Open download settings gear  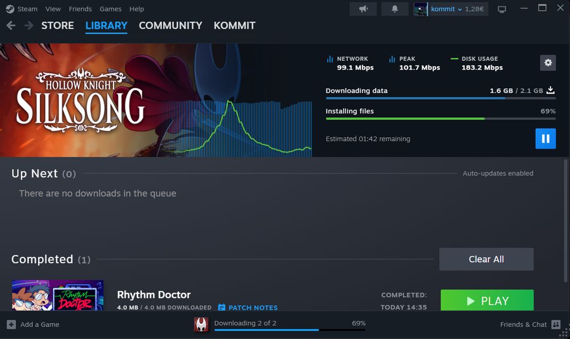tap(548, 63)
